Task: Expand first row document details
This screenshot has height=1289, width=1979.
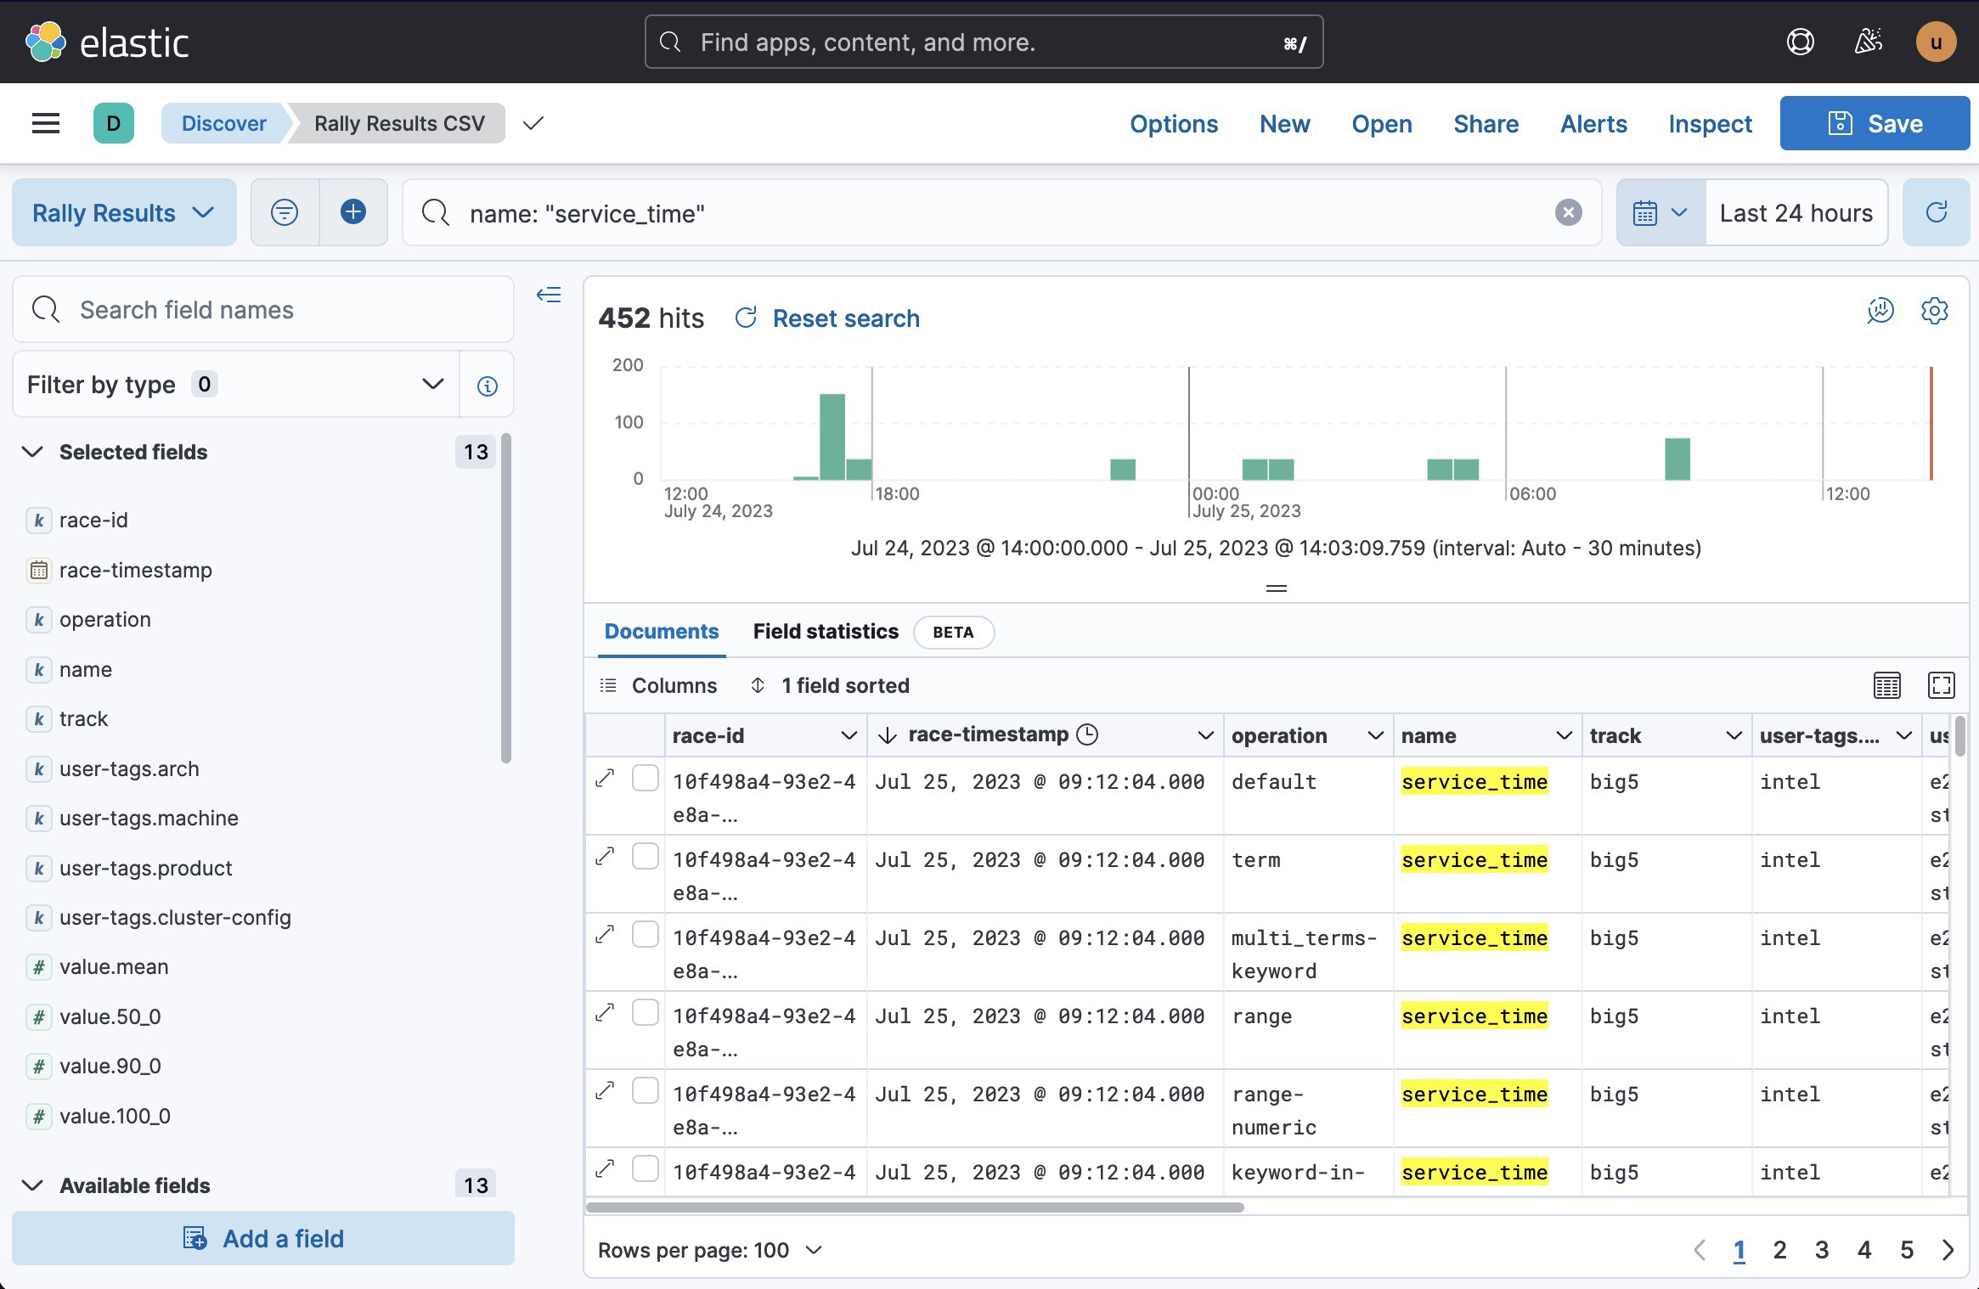Action: pyautogui.click(x=605, y=779)
